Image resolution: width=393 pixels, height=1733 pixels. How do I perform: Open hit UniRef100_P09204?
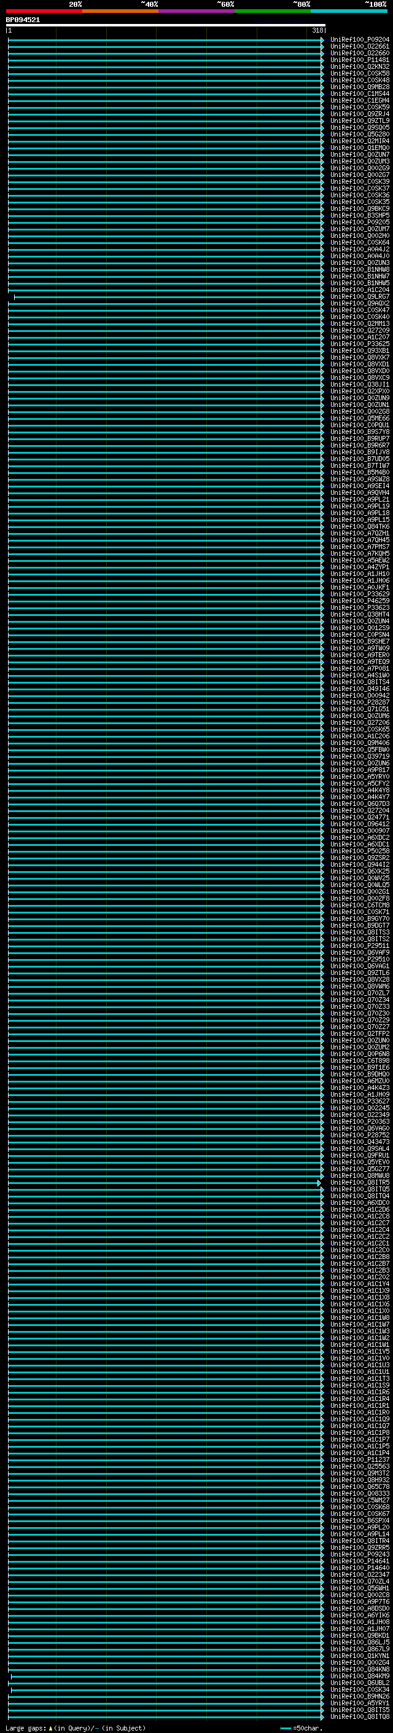click(359, 40)
